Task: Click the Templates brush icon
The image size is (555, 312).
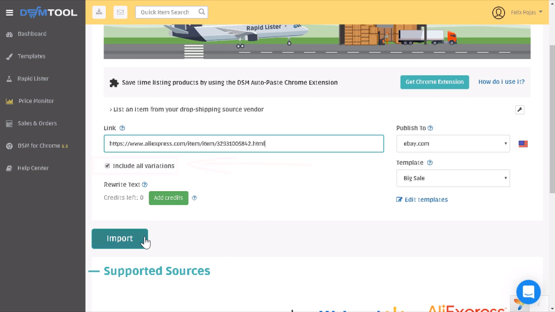Action: tap(9, 57)
